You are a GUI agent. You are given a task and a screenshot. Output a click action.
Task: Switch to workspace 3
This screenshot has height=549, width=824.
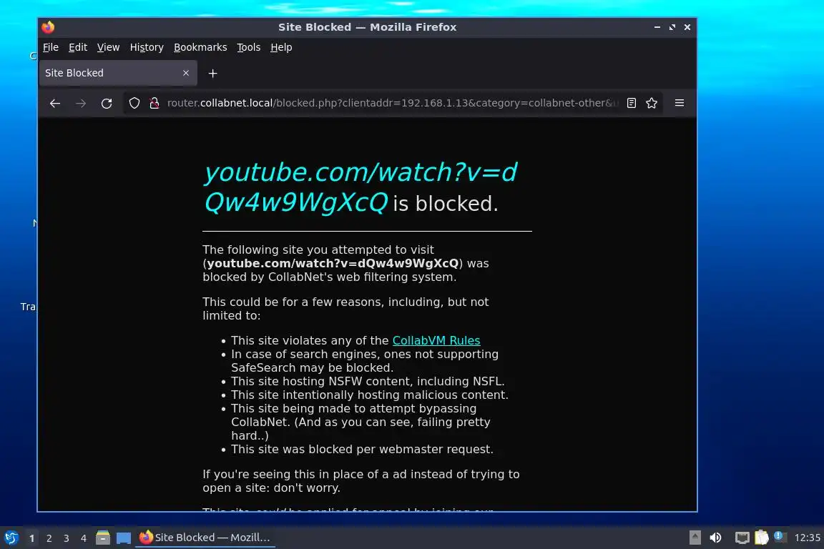coord(67,538)
